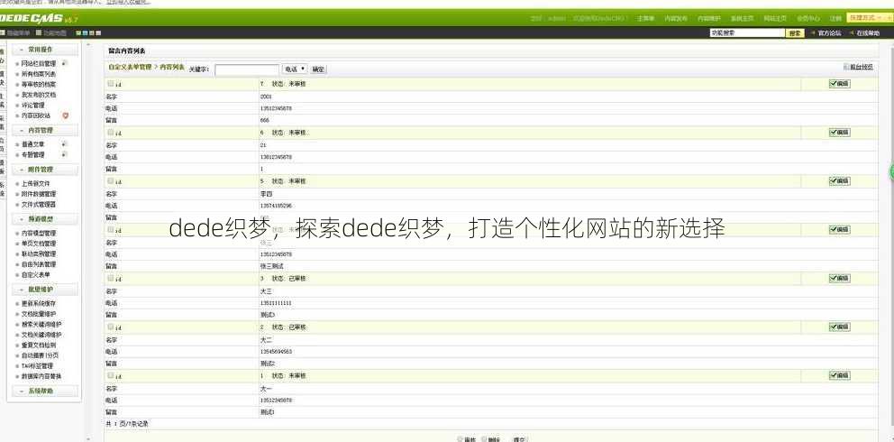Open 评论管理 in sidebar

(x=33, y=105)
